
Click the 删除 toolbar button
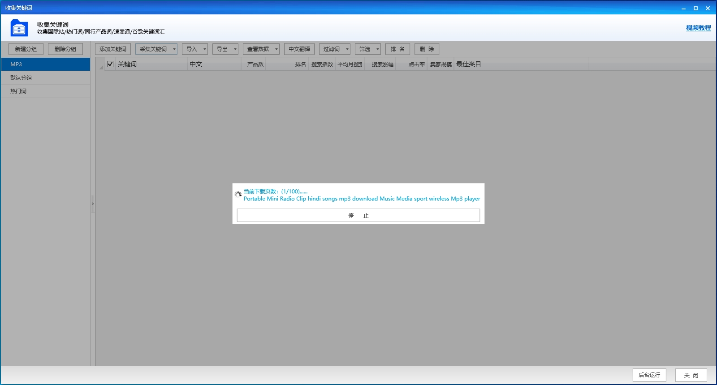(x=427, y=49)
